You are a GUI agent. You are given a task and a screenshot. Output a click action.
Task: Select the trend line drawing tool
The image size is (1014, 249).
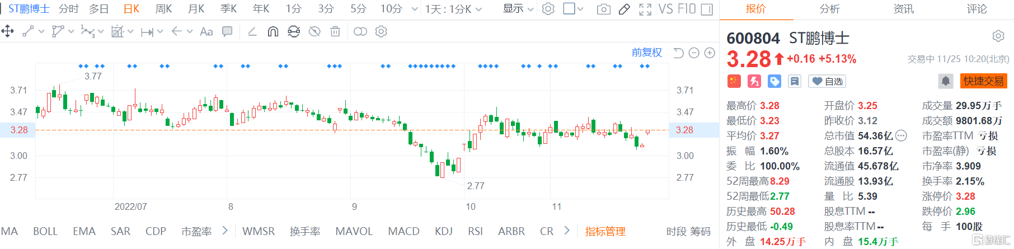click(x=28, y=31)
